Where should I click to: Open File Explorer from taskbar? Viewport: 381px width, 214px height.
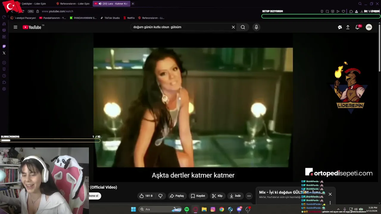[204, 209]
